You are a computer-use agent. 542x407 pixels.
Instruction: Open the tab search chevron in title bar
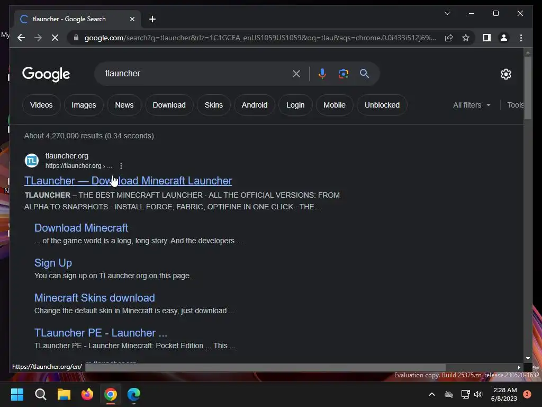pos(447,13)
